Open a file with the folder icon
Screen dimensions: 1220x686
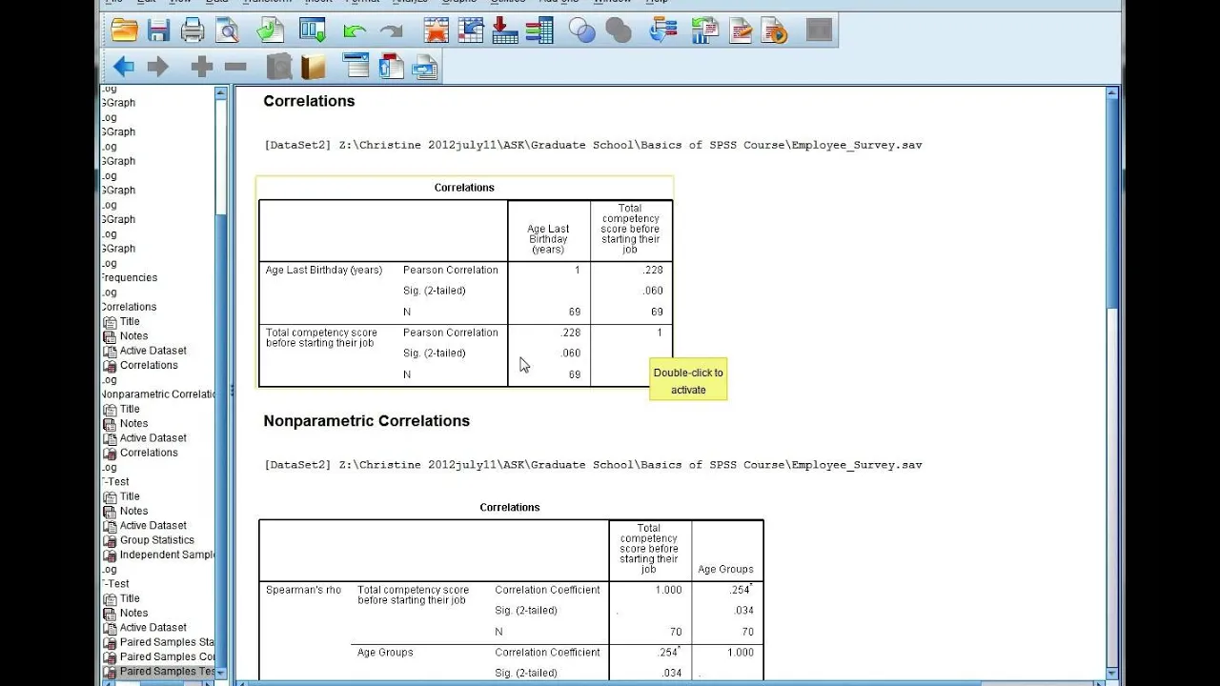pos(125,30)
